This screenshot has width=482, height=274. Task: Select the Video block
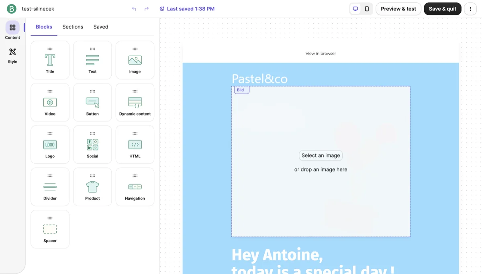click(50, 102)
